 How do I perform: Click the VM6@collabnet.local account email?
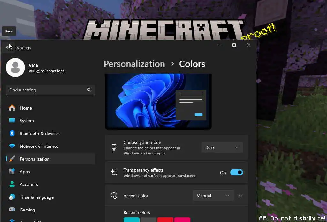pyautogui.click(x=47, y=71)
